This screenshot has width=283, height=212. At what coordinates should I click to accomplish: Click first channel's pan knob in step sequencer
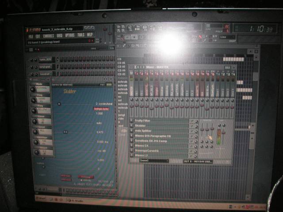click(x=31, y=60)
